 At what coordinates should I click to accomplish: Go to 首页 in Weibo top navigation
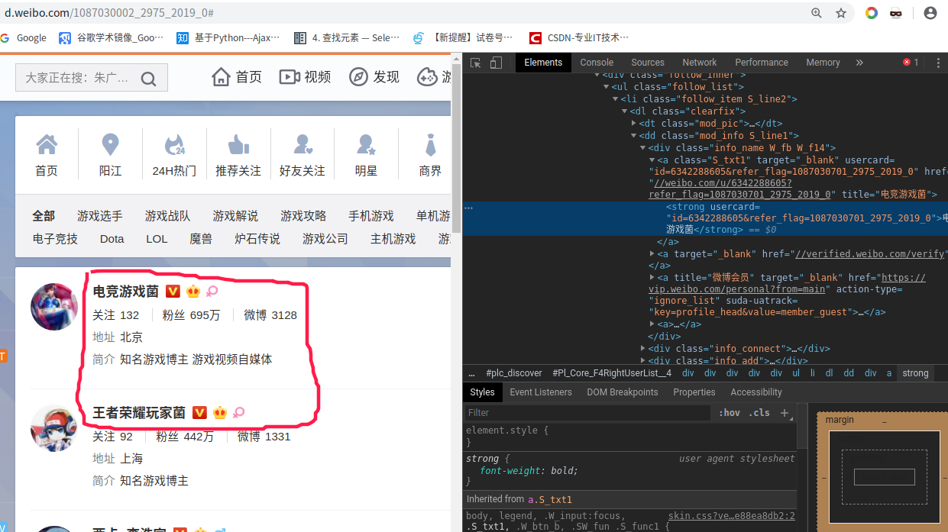point(237,77)
